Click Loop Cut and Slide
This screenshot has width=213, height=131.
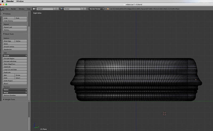[15, 70]
